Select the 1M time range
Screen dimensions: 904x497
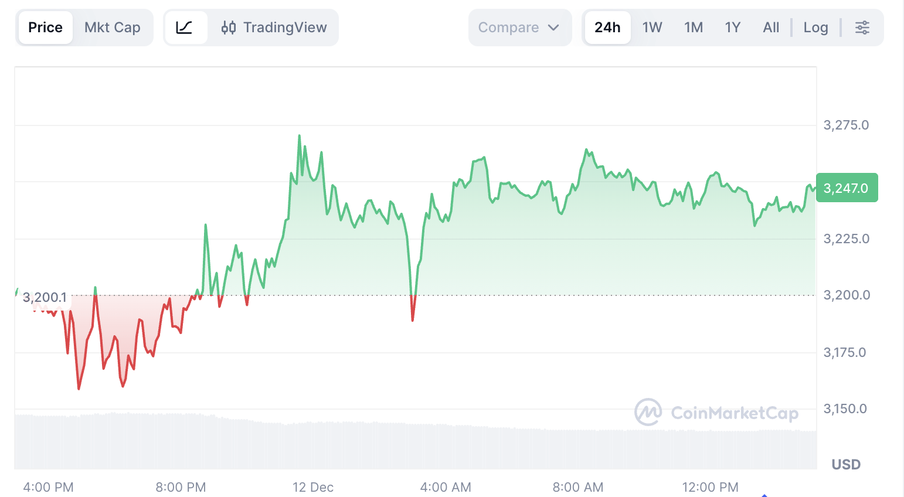694,28
